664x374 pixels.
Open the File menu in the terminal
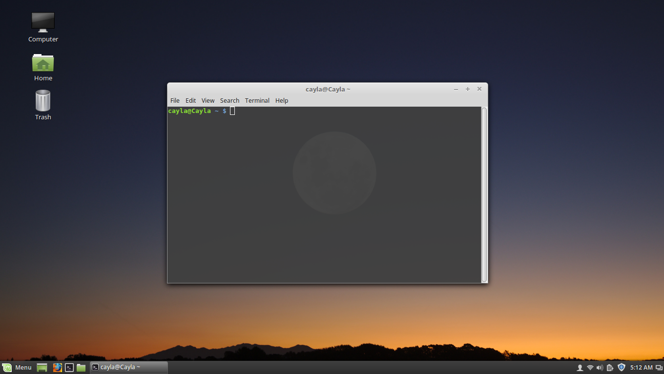(175, 100)
